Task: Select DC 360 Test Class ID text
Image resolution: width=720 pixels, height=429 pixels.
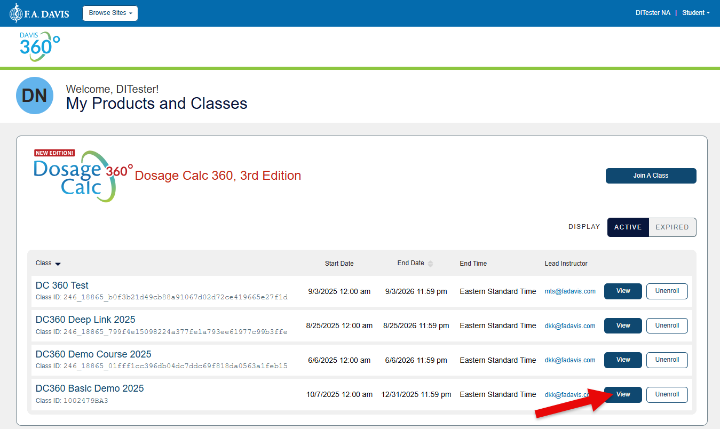Action: [x=176, y=297]
